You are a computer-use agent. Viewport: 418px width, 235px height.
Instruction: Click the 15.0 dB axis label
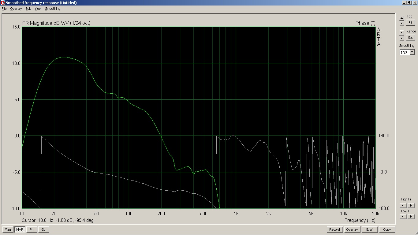click(x=16, y=27)
